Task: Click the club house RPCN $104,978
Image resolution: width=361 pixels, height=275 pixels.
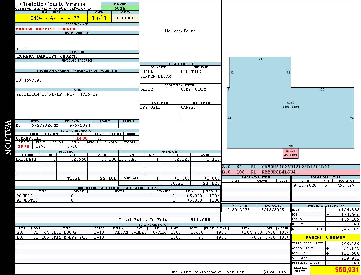Action: (252, 232)
